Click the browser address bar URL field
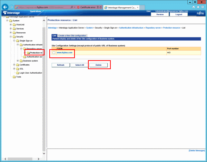The height and width of the screenshot is (162, 207). pyautogui.click(x=43, y=7)
